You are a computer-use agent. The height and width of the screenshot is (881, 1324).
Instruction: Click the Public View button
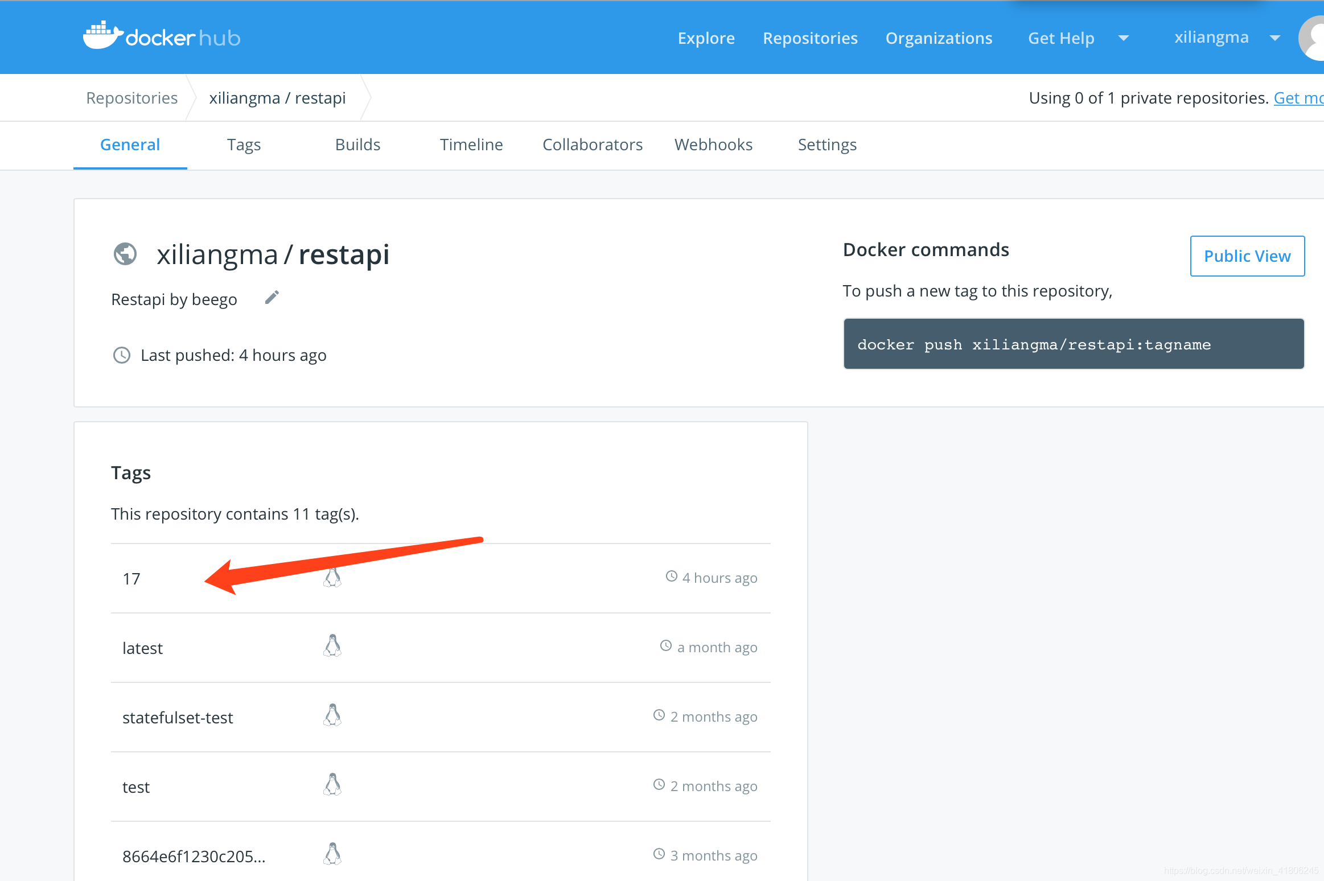pyautogui.click(x=1247, y=256)
